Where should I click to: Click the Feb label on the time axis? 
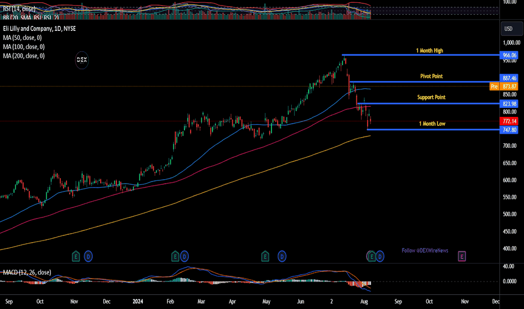(x=170, y=301)
